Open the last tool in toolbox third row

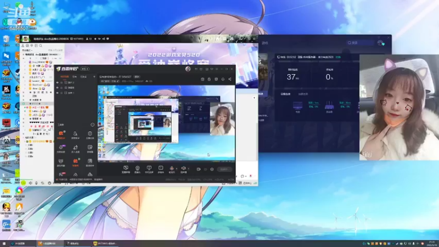point(90,162)
